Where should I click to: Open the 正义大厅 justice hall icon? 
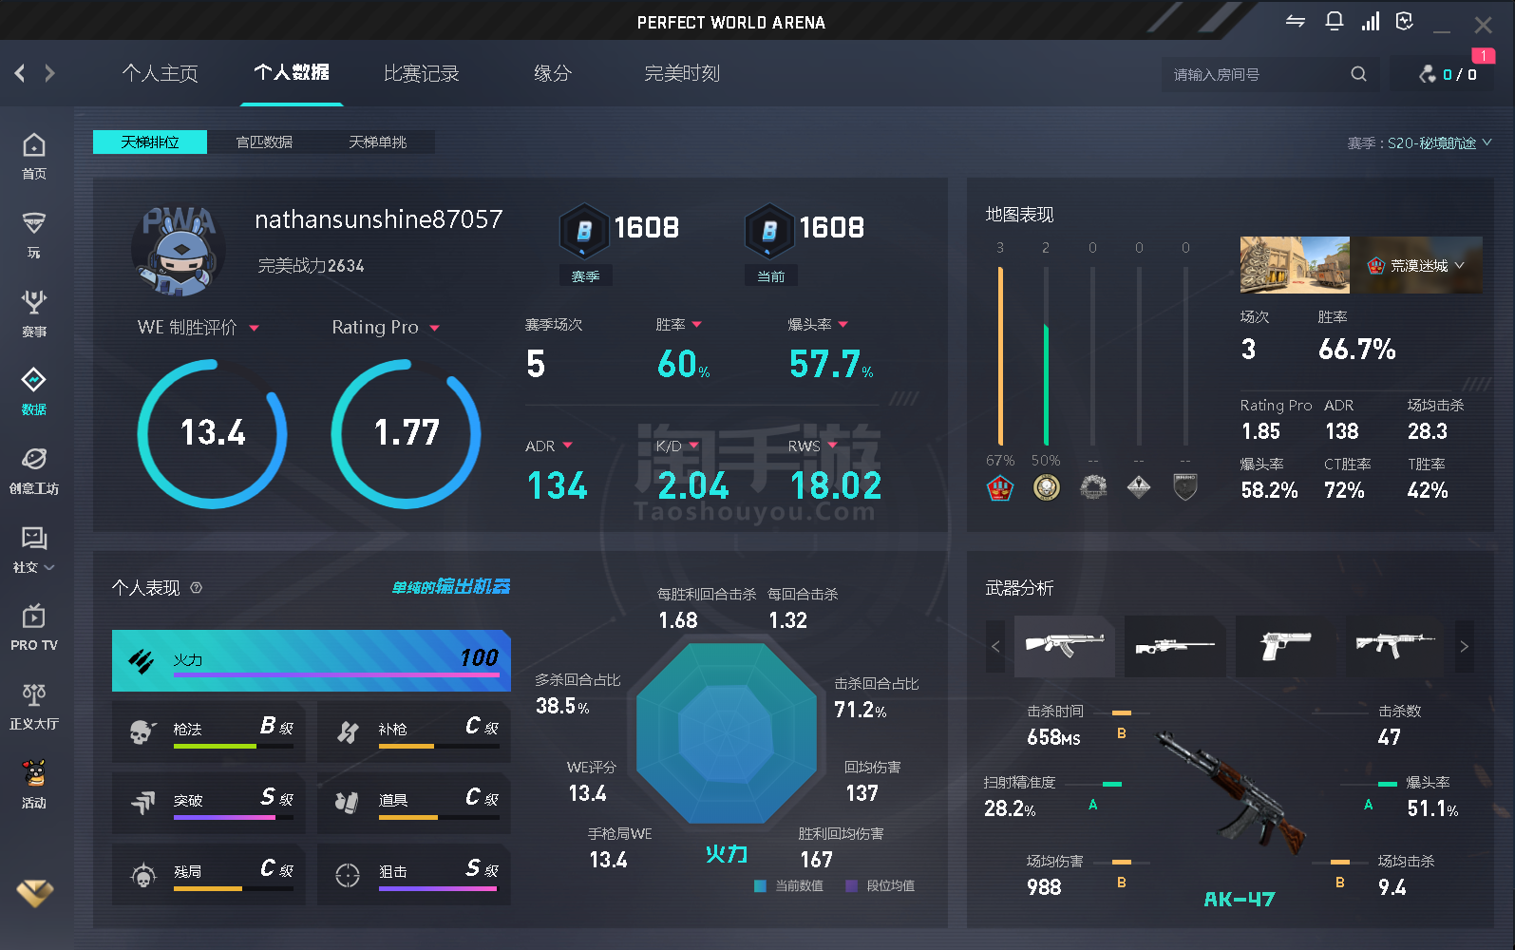34,706
